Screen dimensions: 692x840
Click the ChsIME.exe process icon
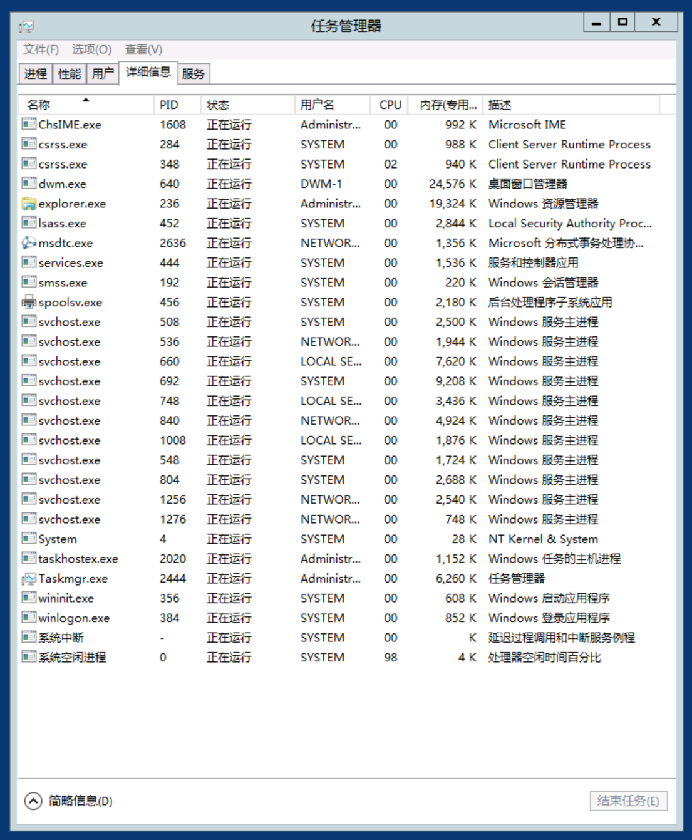[29, 124]
